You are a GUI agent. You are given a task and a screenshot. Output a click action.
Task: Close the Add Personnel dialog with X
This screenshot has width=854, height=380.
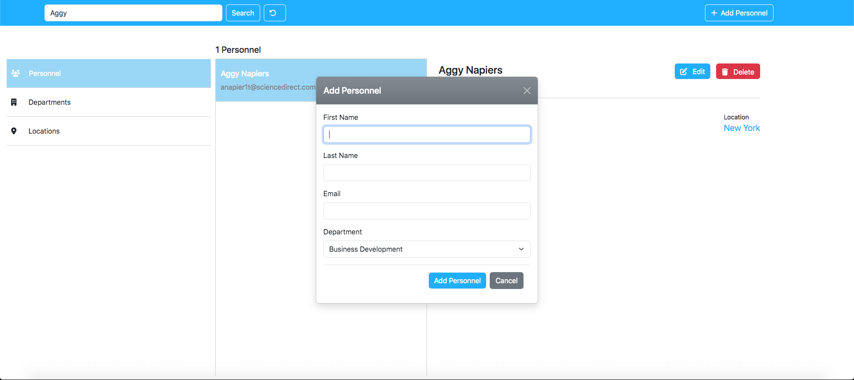coord(527,91)
